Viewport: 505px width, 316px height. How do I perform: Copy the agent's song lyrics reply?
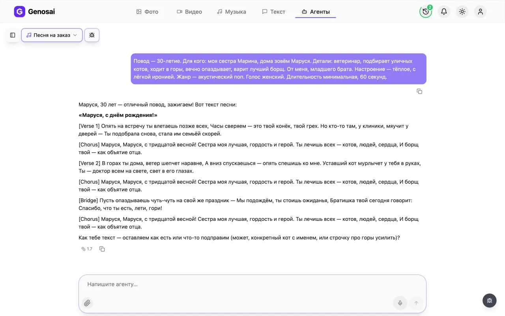102,249
